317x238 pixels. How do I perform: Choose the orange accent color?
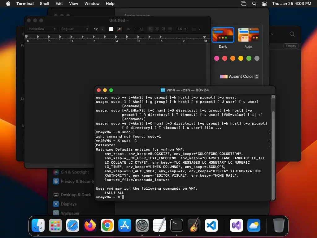coord(233,58)
